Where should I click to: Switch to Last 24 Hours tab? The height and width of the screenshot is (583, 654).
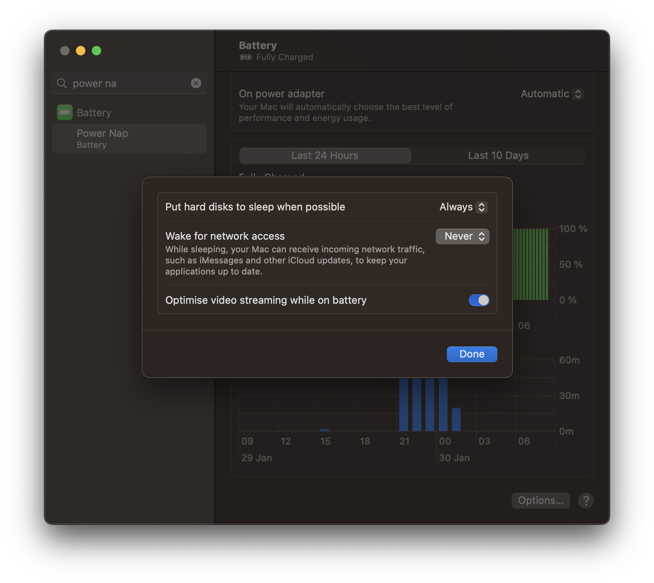tap(325, 155)
